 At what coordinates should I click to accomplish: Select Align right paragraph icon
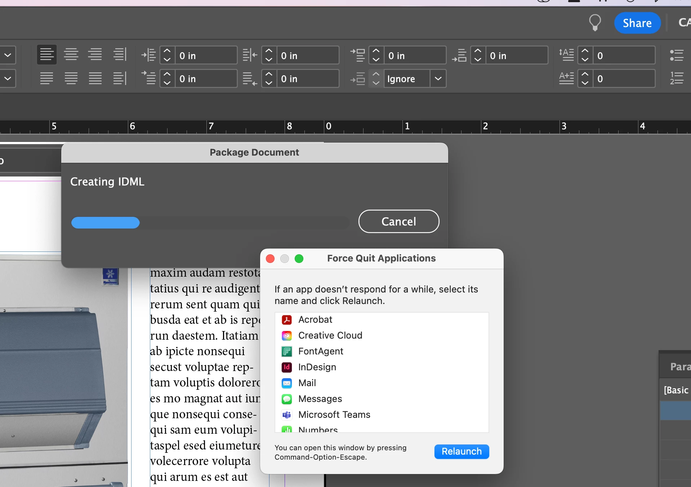tap(95, 55)
